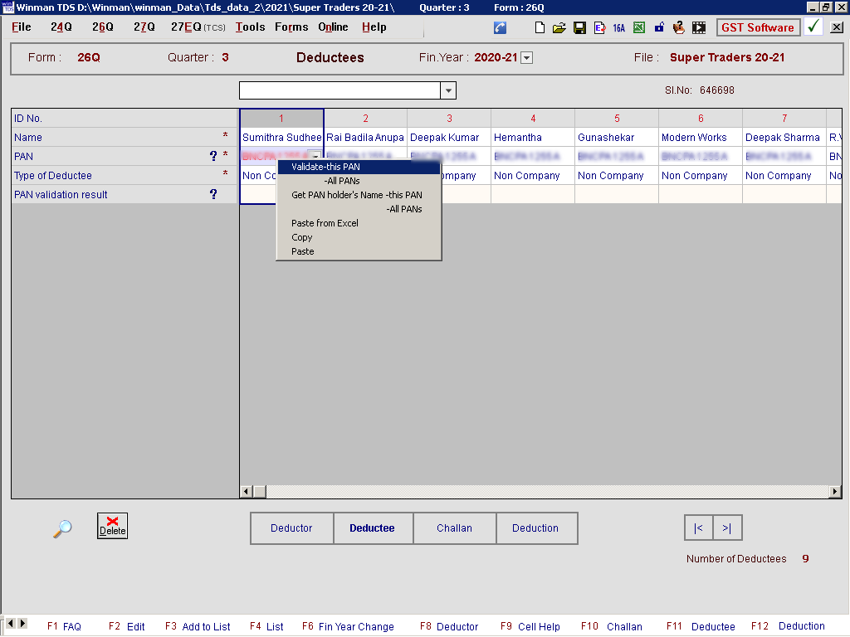Click the padlock icon in toolbar
850x637 pixels.
click(659, 27)
